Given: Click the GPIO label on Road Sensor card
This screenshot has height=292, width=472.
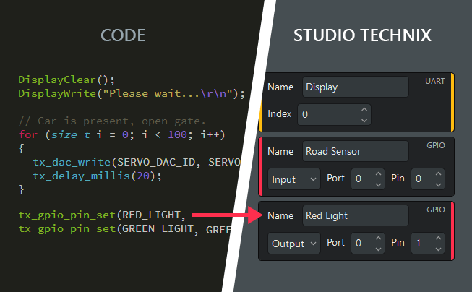Looking at the screenshot, I should point(436,145).
